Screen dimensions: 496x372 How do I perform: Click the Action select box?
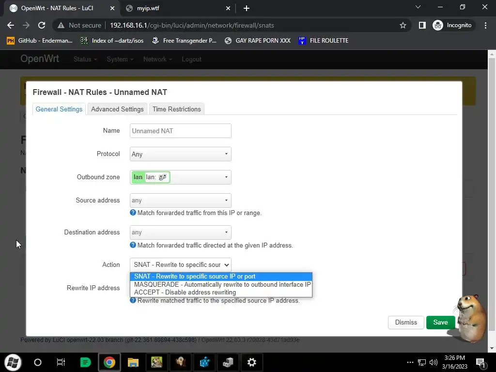pos(180,265)
